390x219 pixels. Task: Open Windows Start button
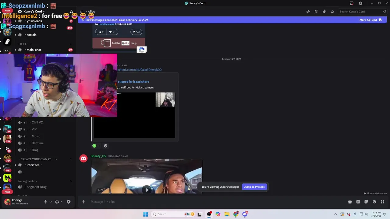tap(146, 214)
